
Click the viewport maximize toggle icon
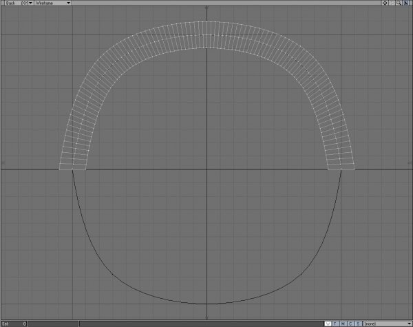tap(406, 3)
